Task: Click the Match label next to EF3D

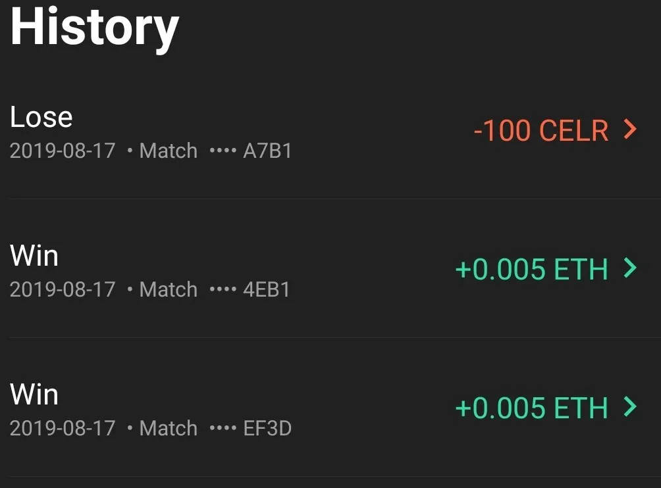Action: (x=169, y=429)
